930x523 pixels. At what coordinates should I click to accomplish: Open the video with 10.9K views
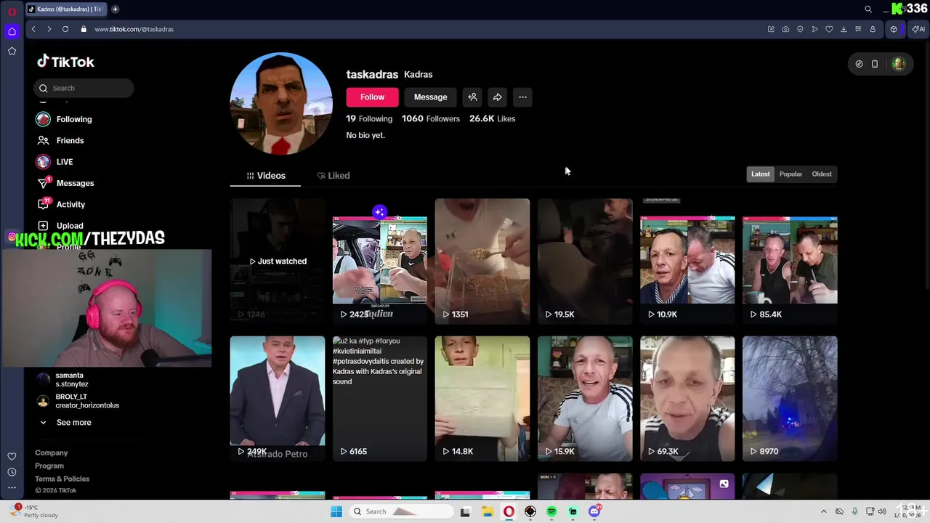tap(687, 261)
